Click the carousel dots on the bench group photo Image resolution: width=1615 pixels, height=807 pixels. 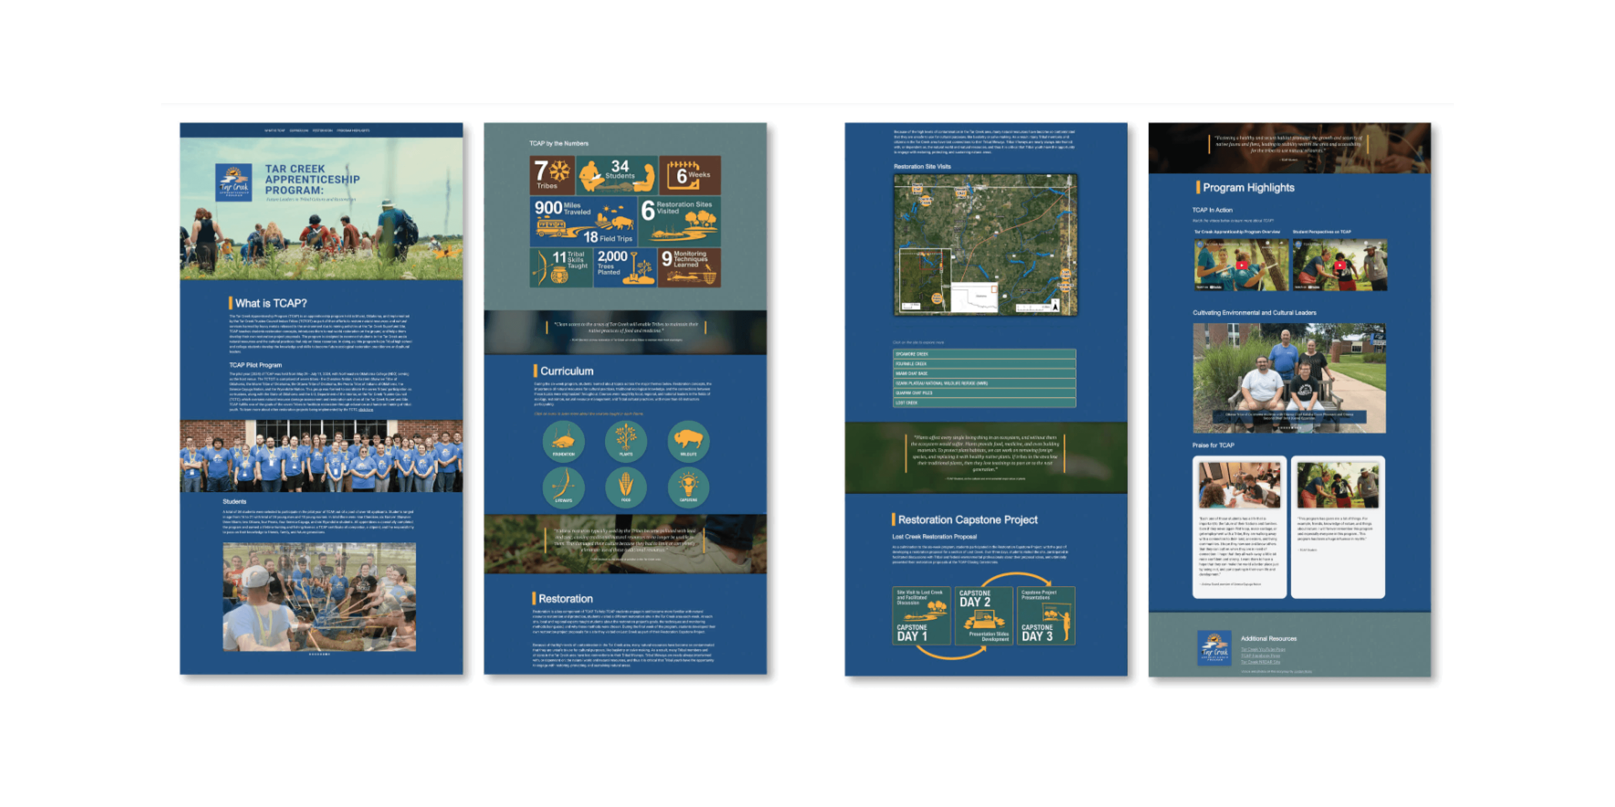coord(1289,427)
